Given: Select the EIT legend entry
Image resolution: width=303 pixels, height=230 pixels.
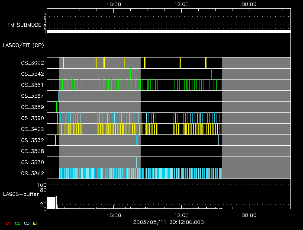Looking at the screenshot, I should [36, 223].
